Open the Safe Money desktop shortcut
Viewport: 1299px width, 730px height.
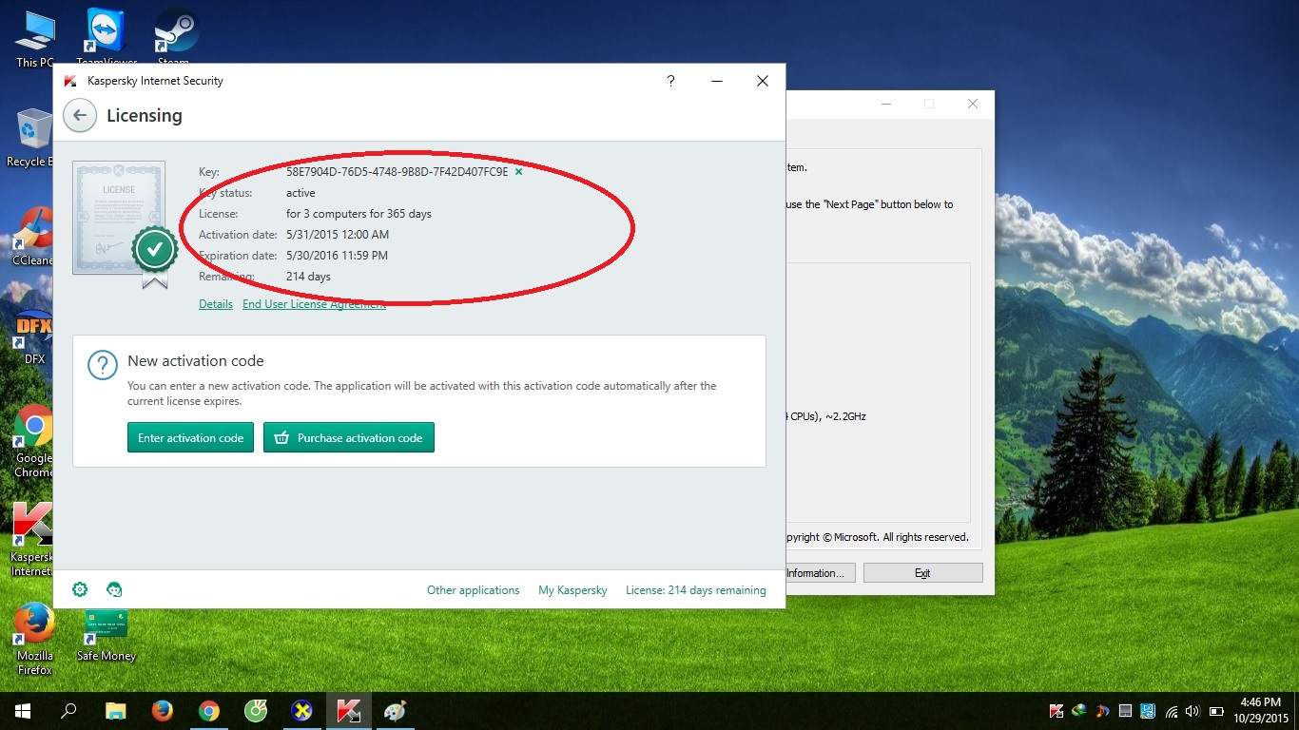click(107, 635)
